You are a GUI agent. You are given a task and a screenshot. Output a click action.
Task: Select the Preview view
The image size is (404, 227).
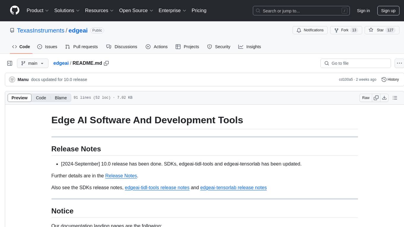20,98
